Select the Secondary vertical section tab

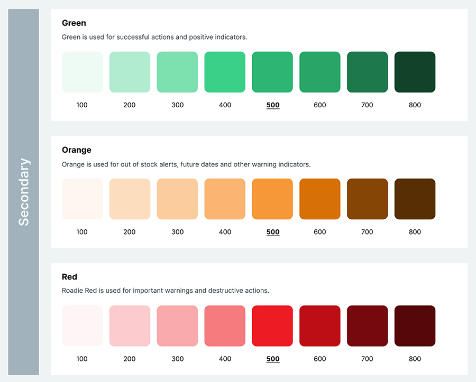tap(24, 192)
